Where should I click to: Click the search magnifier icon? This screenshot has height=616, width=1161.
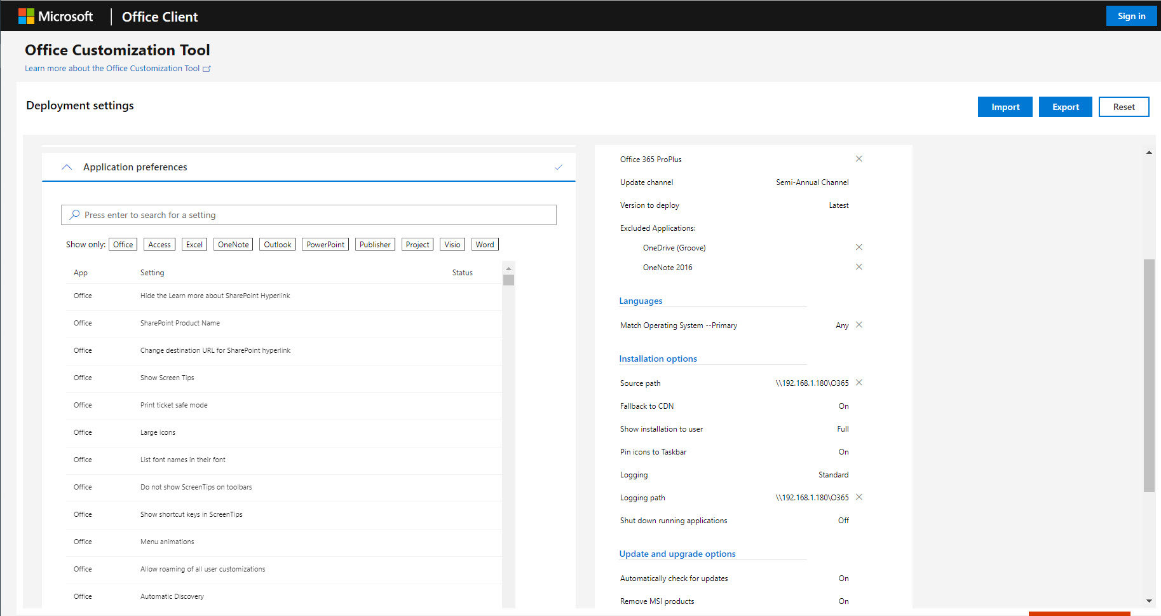(74, 215)
